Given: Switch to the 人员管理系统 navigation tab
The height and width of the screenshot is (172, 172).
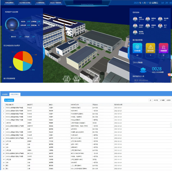Looking at the screenshot, I should click(x=40, y=3).
